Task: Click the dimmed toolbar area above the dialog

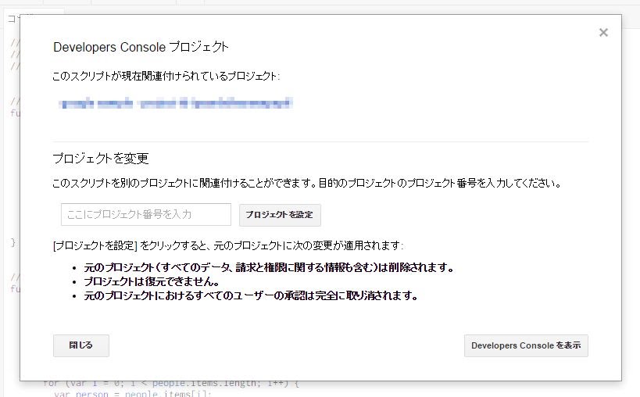Action: click(313, 6)
